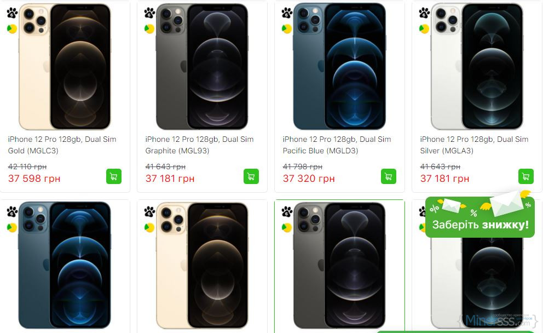Click paw icon on Graphite iPhone card
543x333 pixels.
(x=149, y=13)
